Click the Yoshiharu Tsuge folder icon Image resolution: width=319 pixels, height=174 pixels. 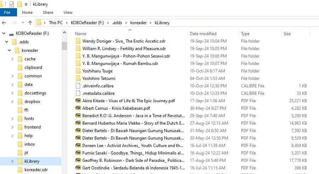[78, 71]
